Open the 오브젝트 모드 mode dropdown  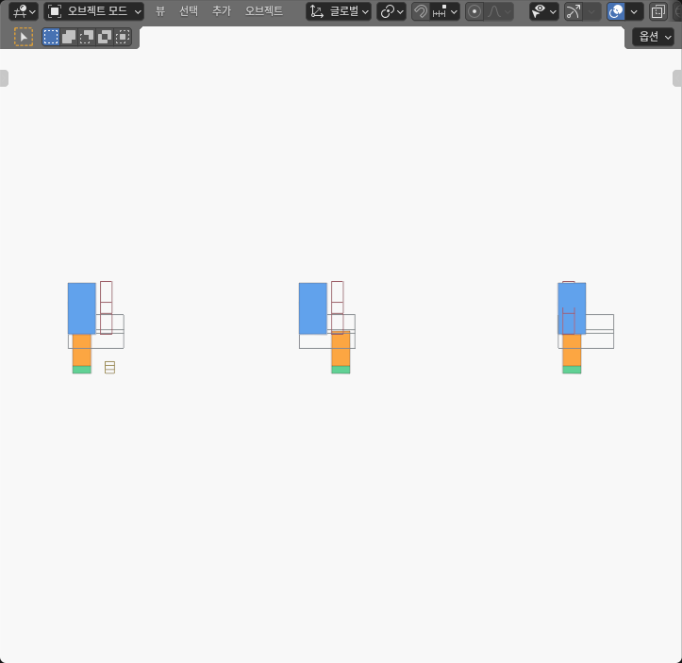coord(94,11)
